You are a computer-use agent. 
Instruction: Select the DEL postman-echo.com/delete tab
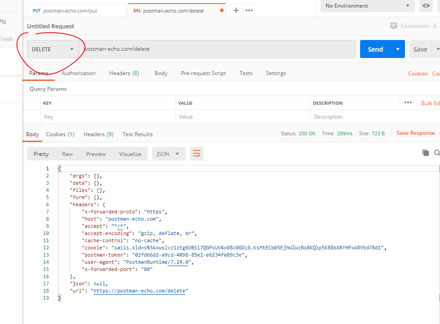(x=177, y=11)
